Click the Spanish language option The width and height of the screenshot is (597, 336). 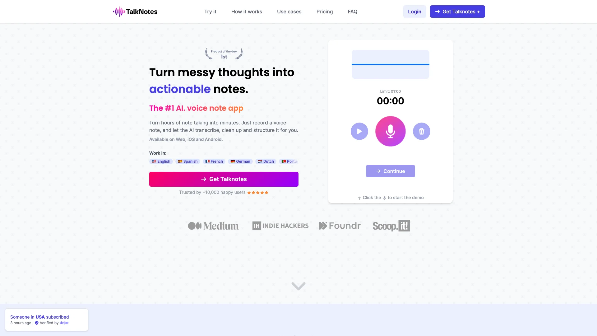[x=187, y=161]
